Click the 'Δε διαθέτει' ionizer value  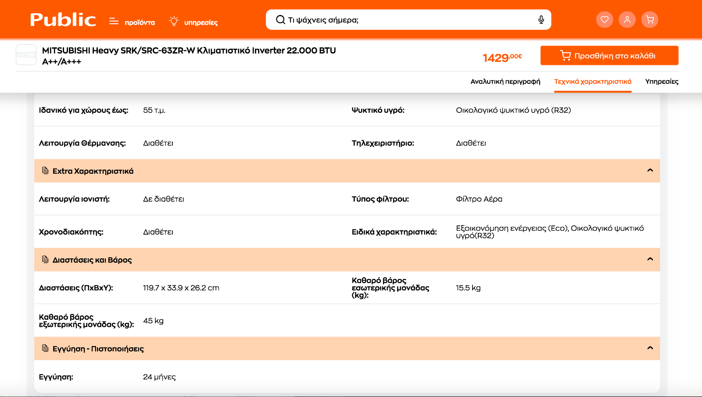(164, 199)
